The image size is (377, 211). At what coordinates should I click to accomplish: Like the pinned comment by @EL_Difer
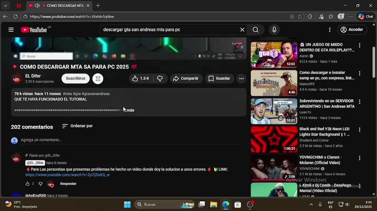28,184
